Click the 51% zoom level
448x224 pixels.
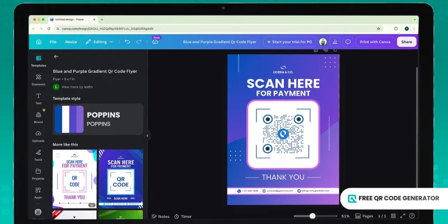pyautogui.click(x=346, y=216)
